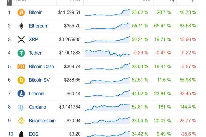Click the black EOS logo icon
The height and width of the screenshot is (137, 206).
click(x=21, y=134)
